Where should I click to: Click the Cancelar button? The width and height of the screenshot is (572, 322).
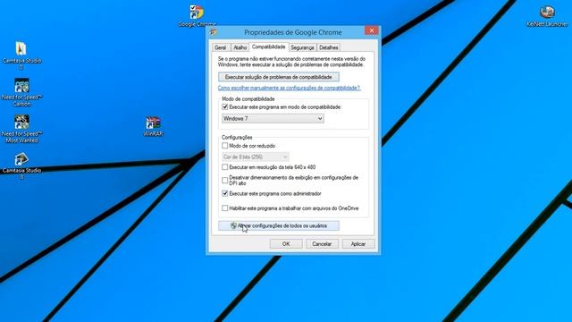point(322,244)
